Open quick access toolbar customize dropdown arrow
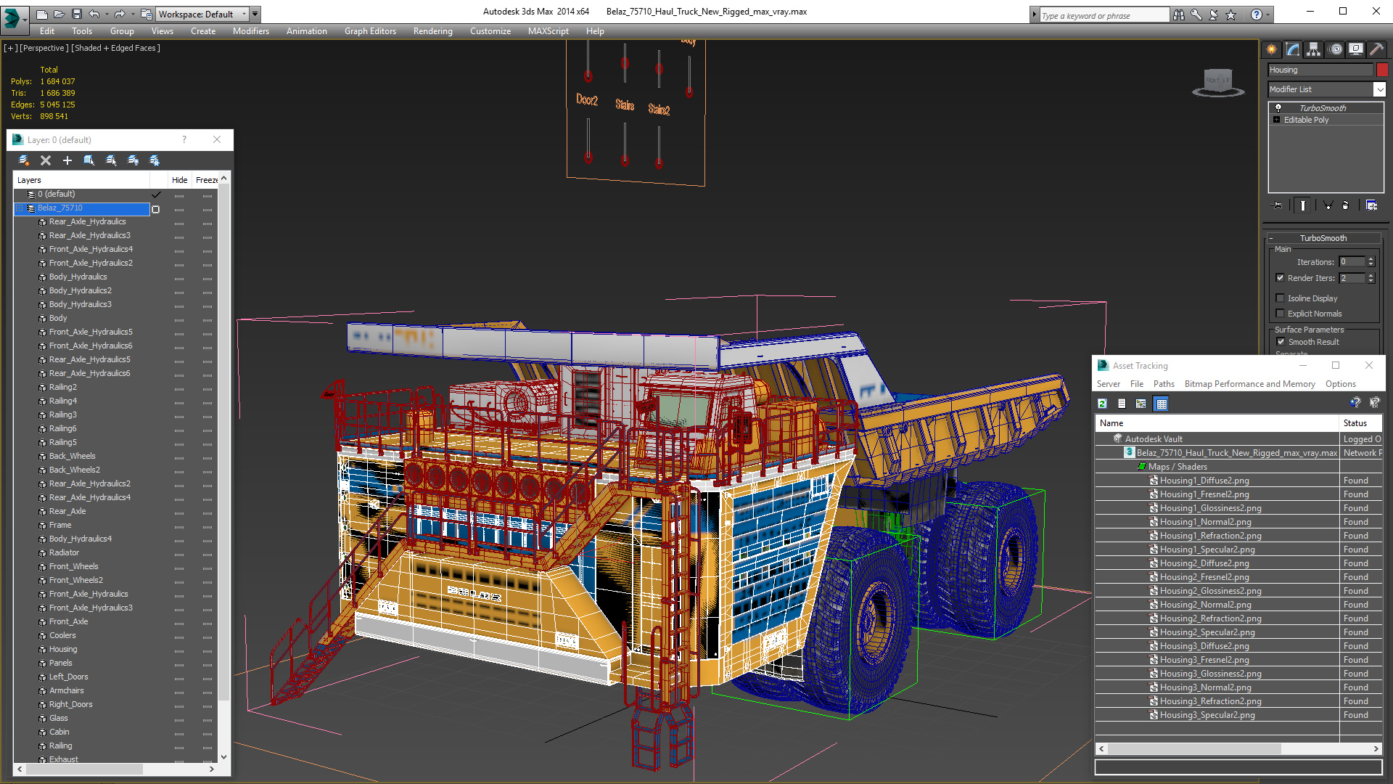This screenshot has height=784, width=1393. tap(255, 14)
